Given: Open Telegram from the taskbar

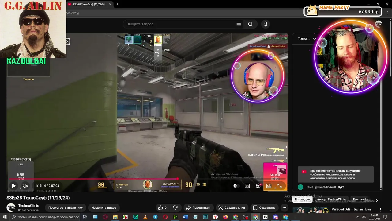Looking at the screenshot, I should 155,217.
